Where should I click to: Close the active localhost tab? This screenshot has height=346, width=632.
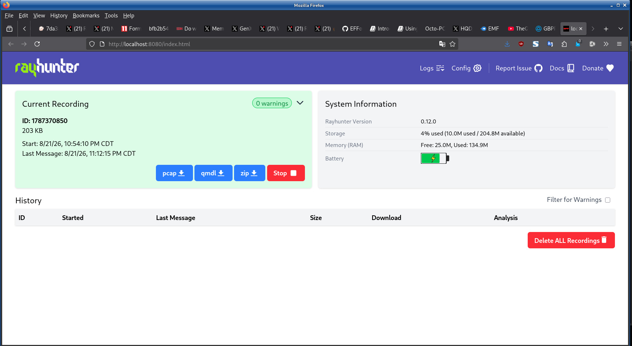[x=581, y=29]
